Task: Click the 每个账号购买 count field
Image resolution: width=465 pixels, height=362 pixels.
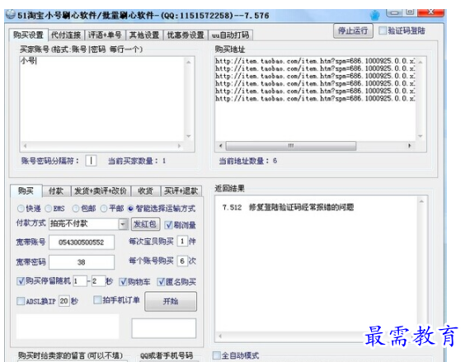Action: pyautogui.click(x=182, y=261)
